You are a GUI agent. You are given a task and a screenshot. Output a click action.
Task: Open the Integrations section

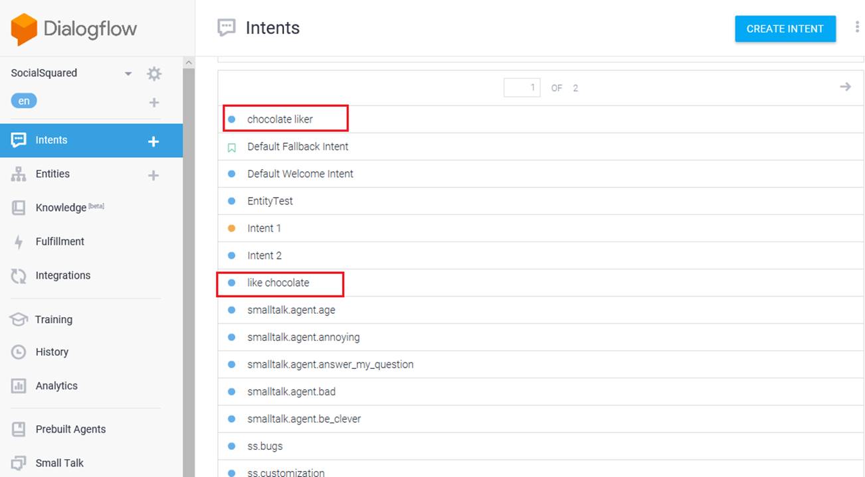point(62,275)
